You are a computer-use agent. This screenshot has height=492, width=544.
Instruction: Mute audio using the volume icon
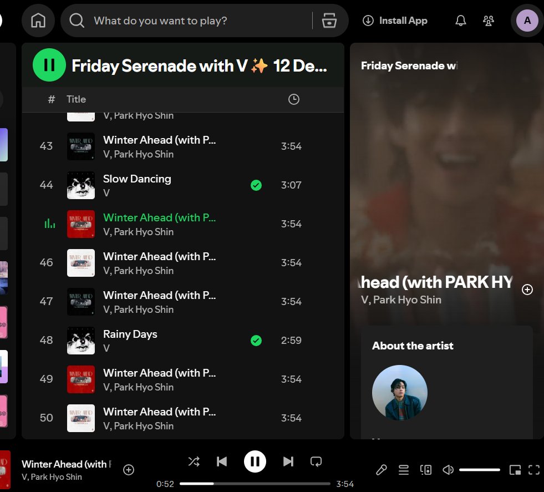point(448,469)
